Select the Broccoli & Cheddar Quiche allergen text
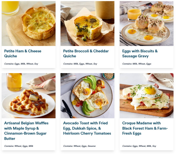 [80, 64]
